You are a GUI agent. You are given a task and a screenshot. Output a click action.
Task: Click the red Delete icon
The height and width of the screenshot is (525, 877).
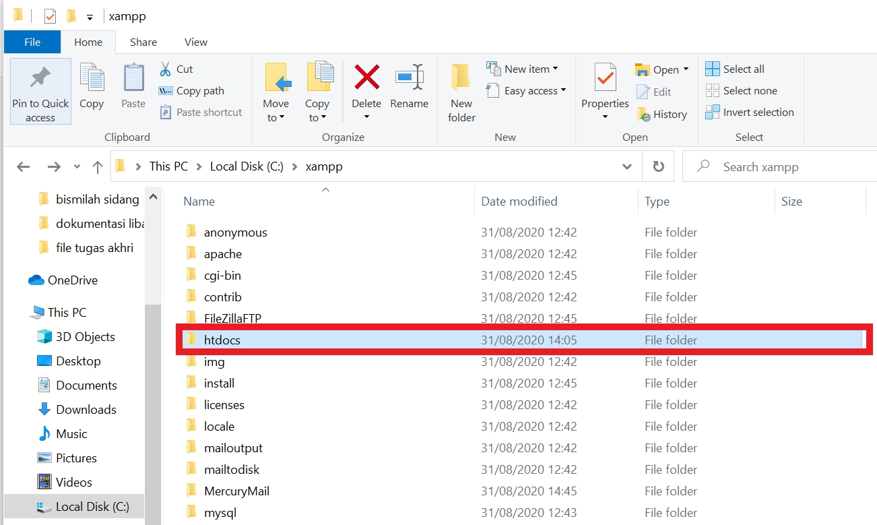[366, 78]
